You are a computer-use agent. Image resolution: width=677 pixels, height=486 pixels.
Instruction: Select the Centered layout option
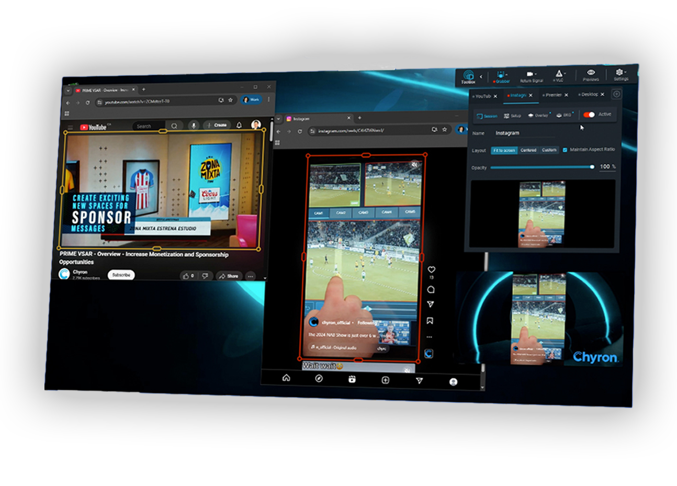[528, 150]
